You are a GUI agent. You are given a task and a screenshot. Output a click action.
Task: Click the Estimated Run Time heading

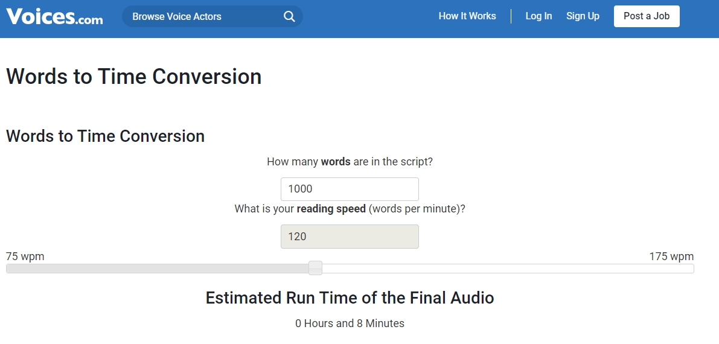pos(350,298)
